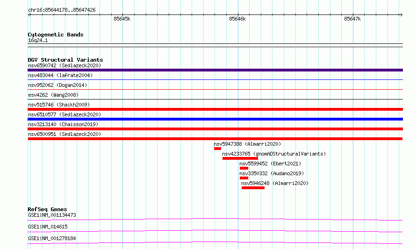Click the ruler's right arrow end
Screen dimensions: 416x249
click(x=401, y=15)
